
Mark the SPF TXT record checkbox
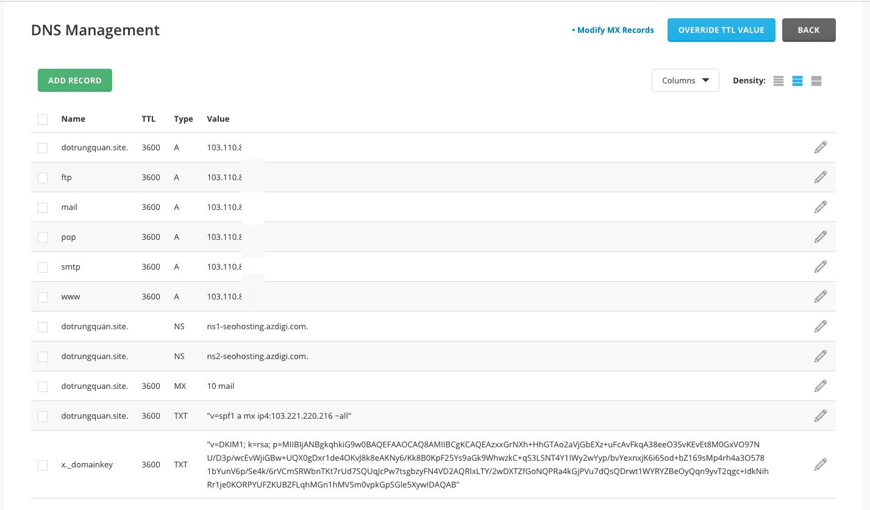pyautogui.click(x=43, y=416)
